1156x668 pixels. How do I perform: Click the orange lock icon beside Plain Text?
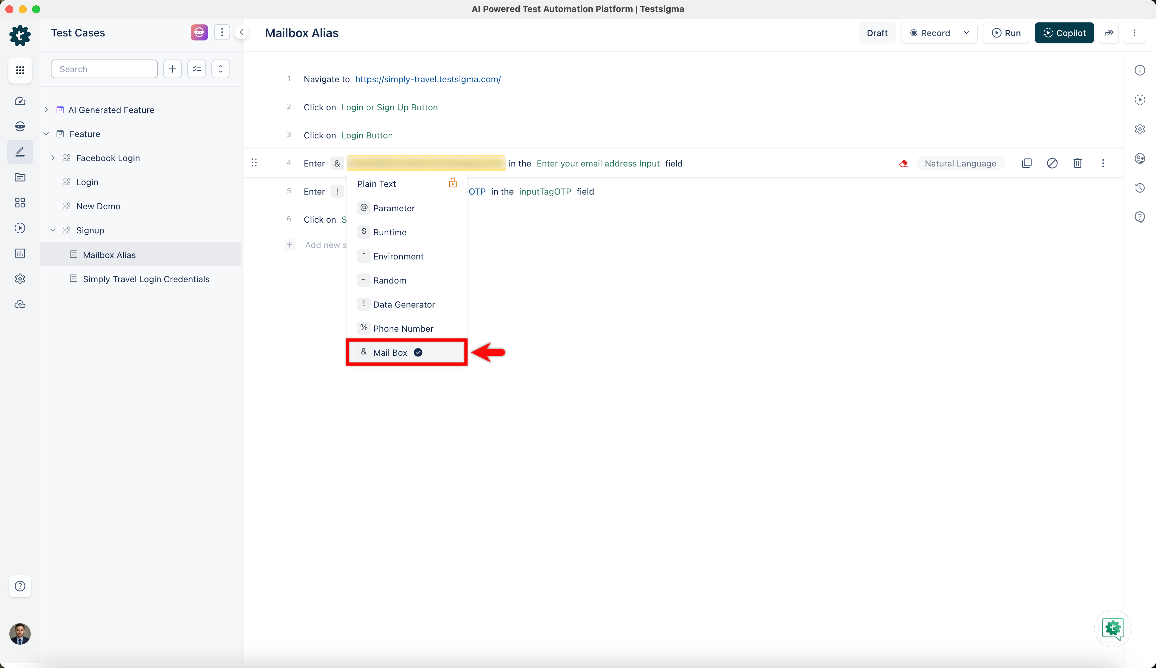coord(452,183)
